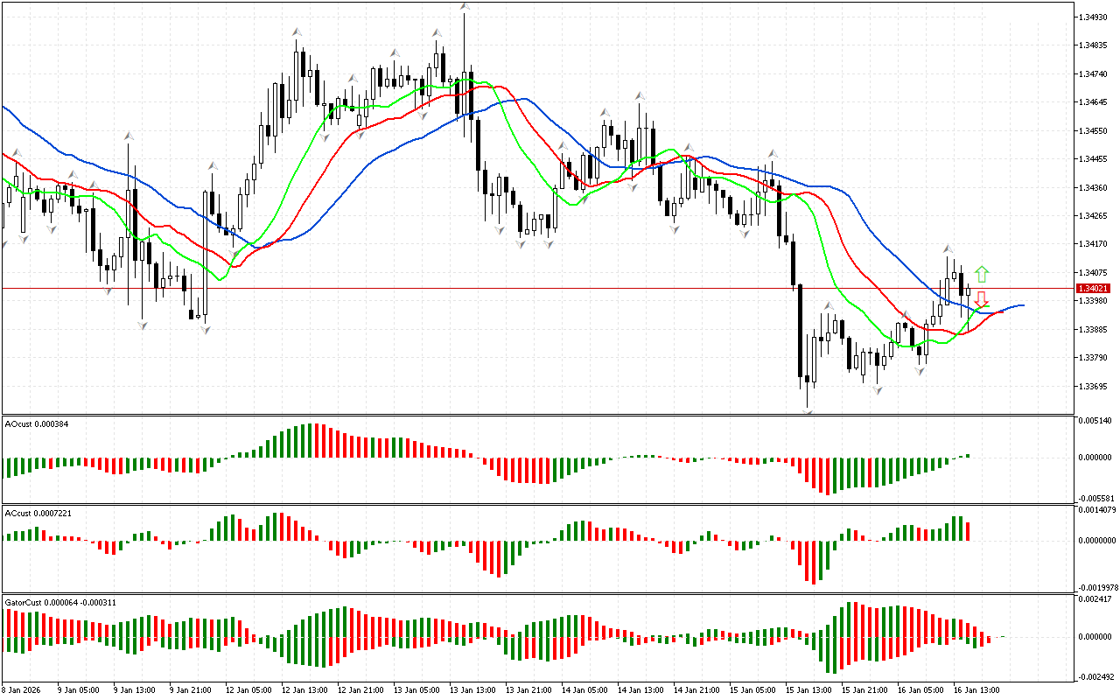Click the red down arrow signal
The image size is (1120, 700).
click(x=982, y=299)
